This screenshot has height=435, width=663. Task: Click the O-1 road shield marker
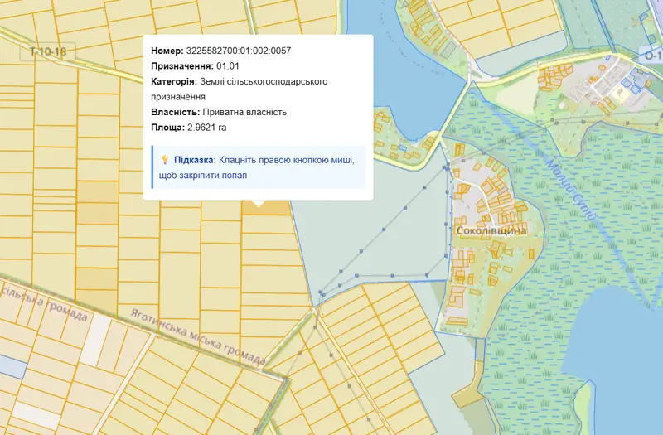tap(651, 55)
